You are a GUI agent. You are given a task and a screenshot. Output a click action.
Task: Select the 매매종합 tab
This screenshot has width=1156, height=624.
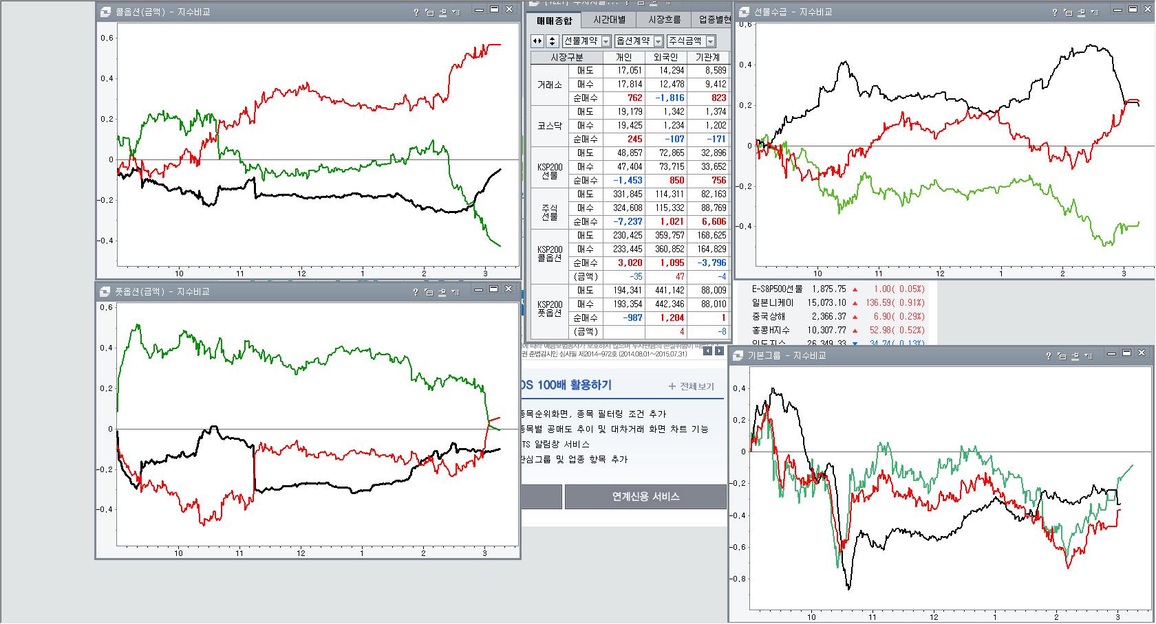tap(554, 21)
